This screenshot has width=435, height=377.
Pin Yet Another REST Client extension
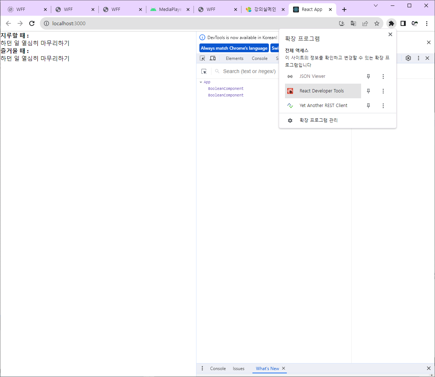point(368,106)
